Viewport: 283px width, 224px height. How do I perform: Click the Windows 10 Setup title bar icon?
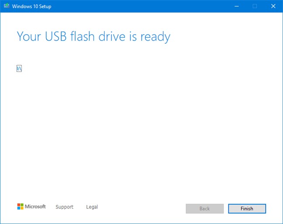[x=7, y=6]
